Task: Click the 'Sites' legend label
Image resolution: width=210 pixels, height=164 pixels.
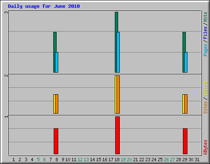Action: 205,107
